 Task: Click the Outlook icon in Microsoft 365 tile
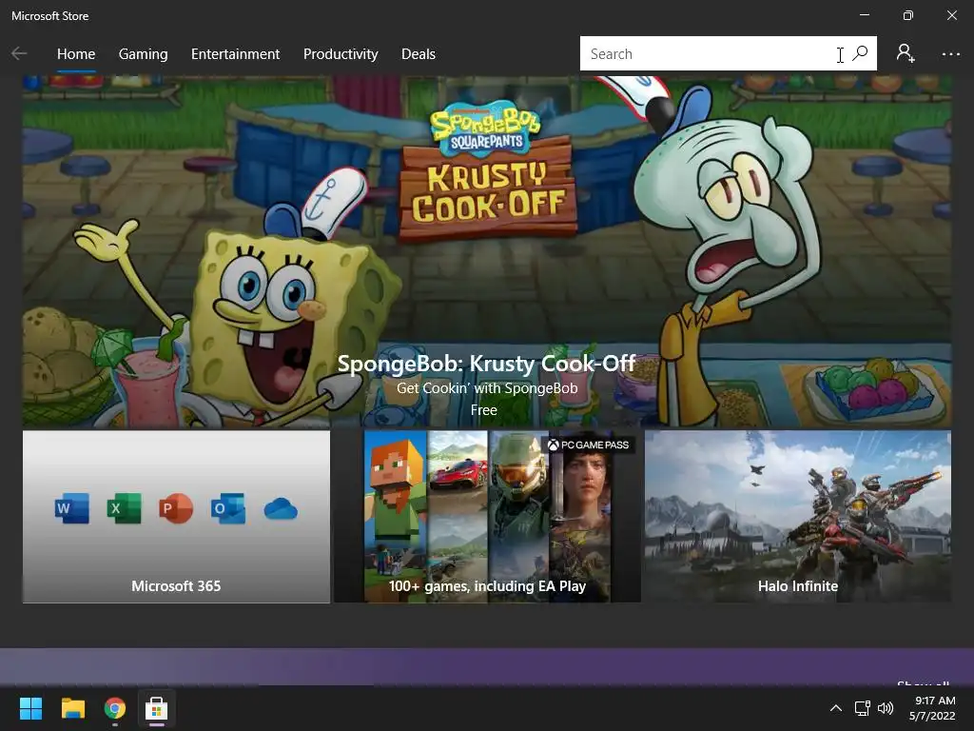tap(228, 508)
